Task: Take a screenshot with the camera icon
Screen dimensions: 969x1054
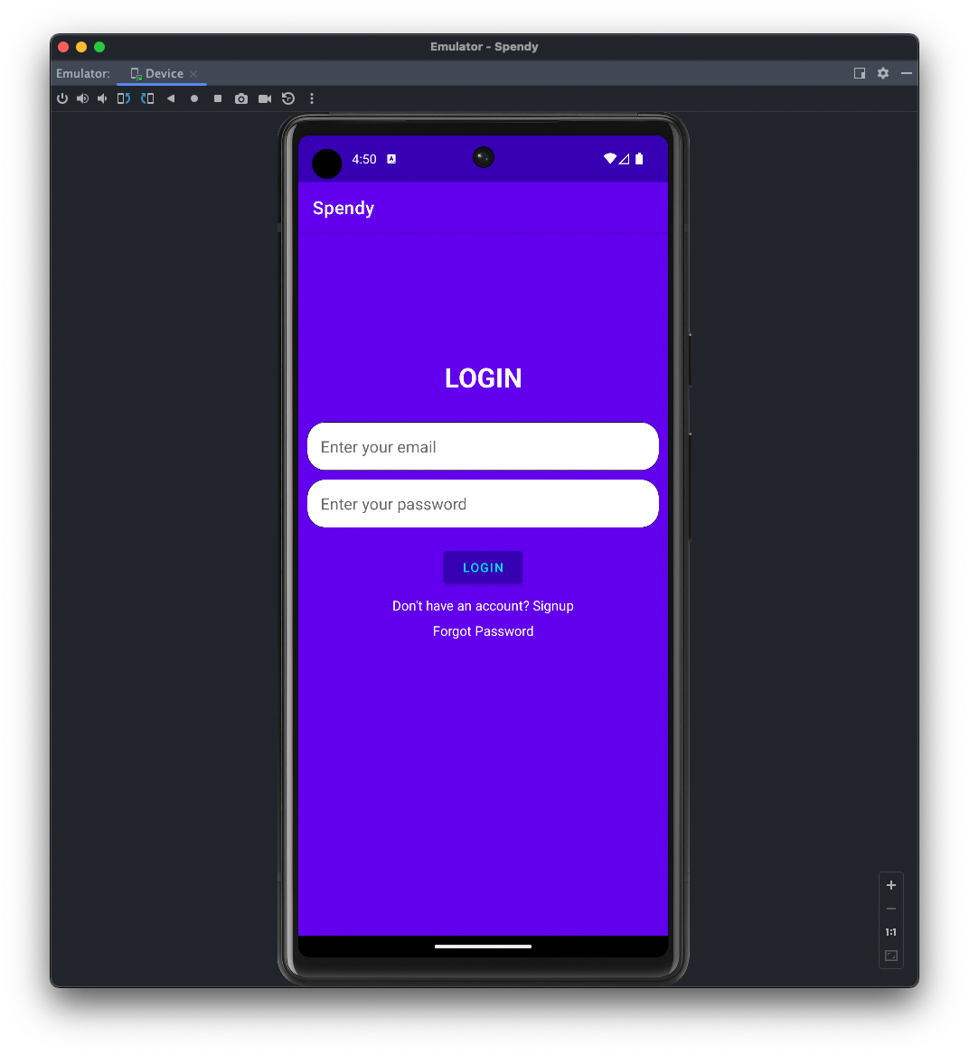Action: tap(241, 98)
